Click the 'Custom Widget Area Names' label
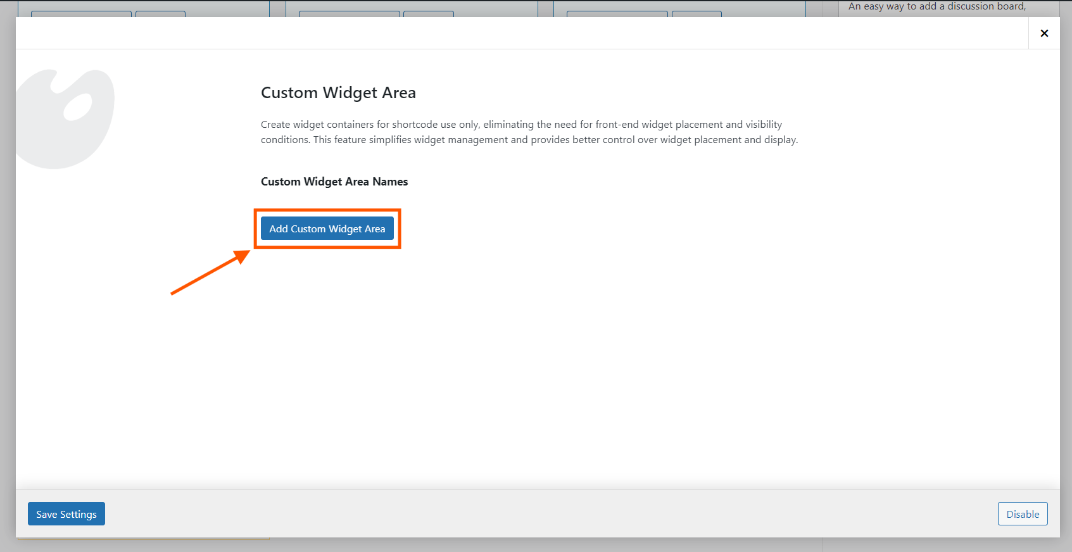Screen dimensions: 1072x552 [x=334, y=182]
